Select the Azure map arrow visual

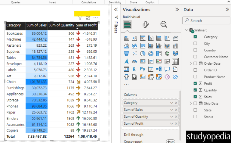[126, 61]
